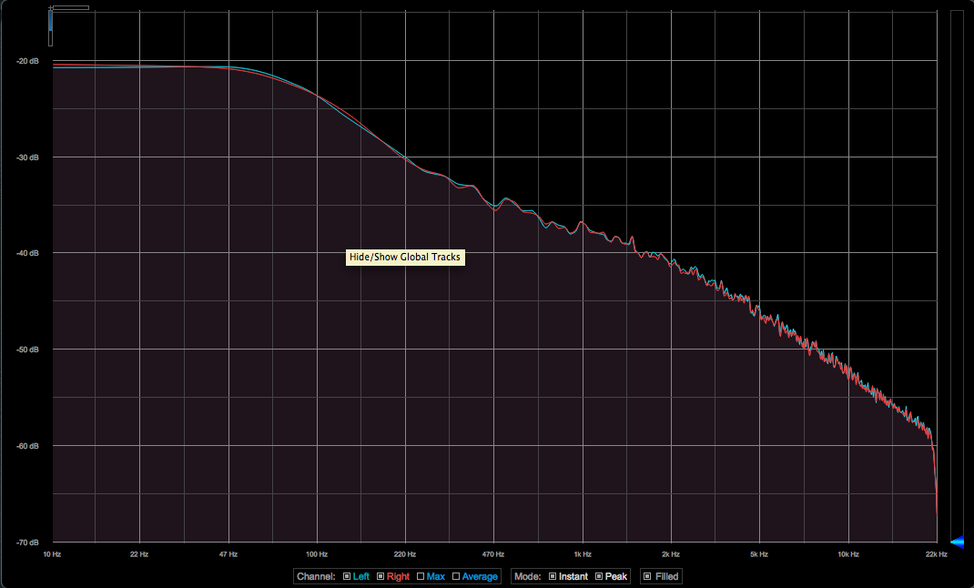Image resolution: width=974 pixels, height=588 pixels.
Task: Toggle the Instant mode checkbox
Action: pos(553,576)
